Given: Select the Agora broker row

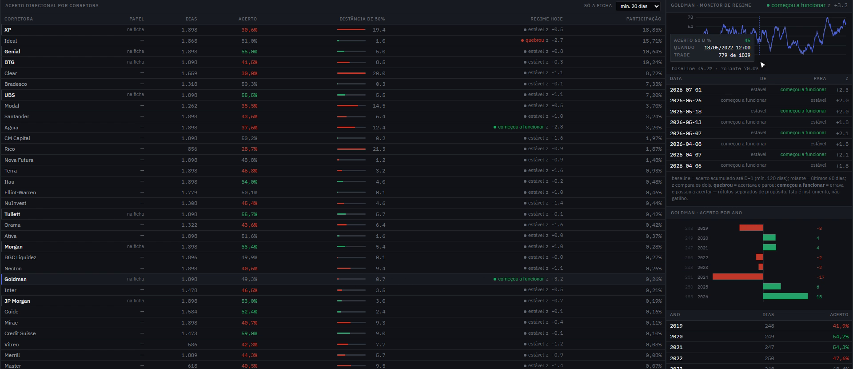Looking at the screenshot, I should [x=332, y=128].
